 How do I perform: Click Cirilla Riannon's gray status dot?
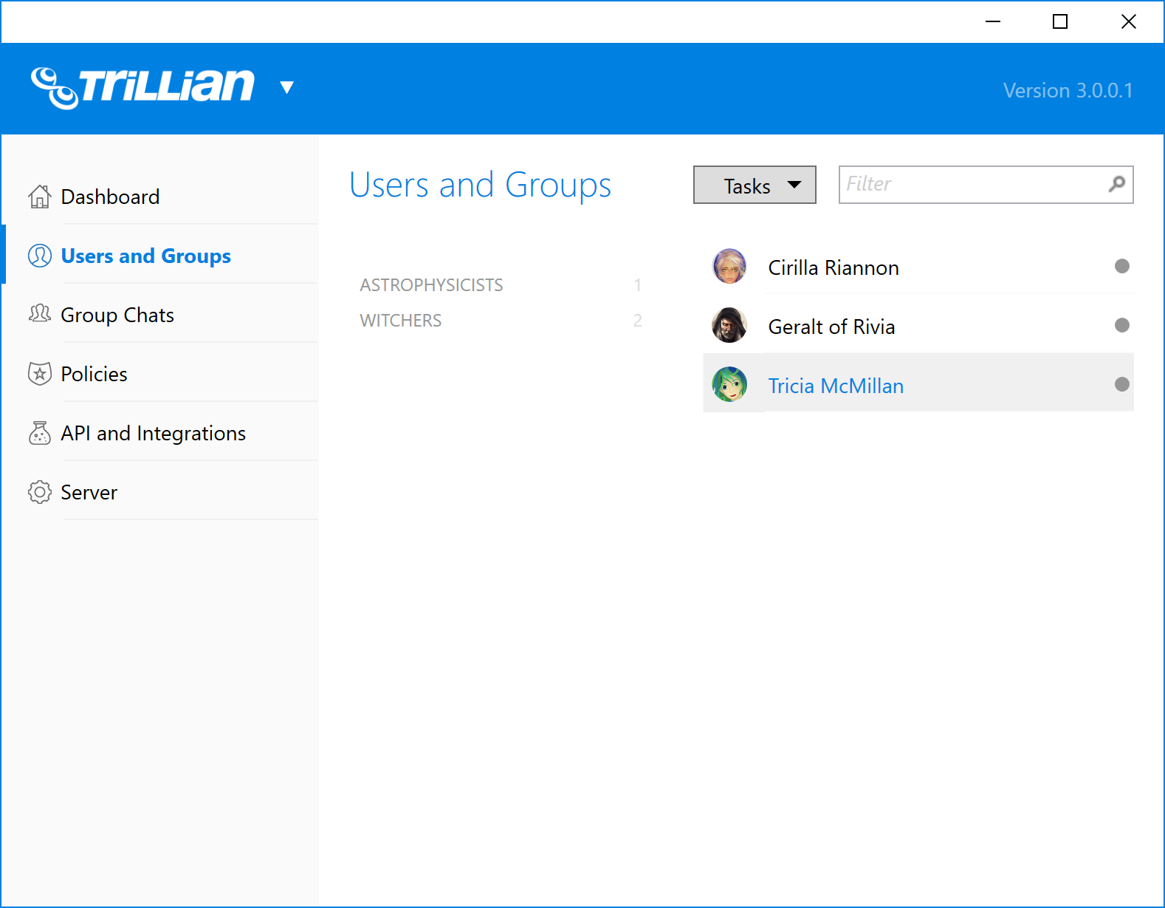(1122, 266)
